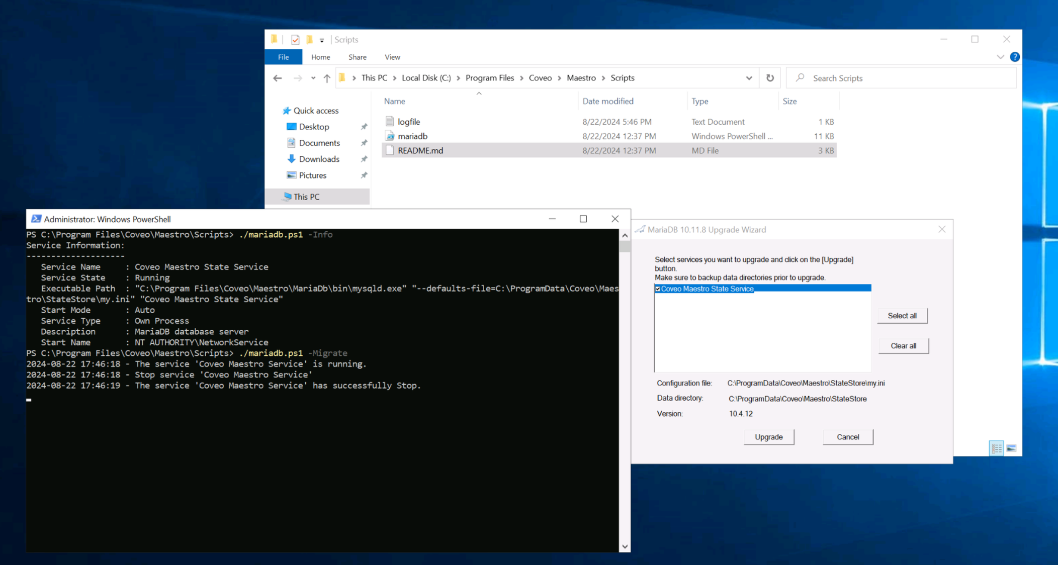Open Documents in Quick access
The image size is (1058, 565).
pos(319,143)
